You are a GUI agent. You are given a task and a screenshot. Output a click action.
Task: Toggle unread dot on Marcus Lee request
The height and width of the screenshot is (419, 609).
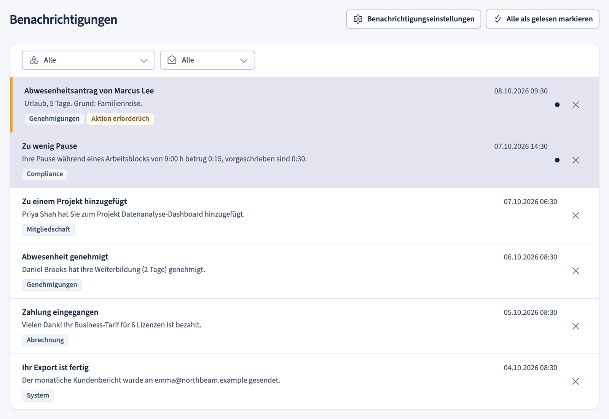557,105
